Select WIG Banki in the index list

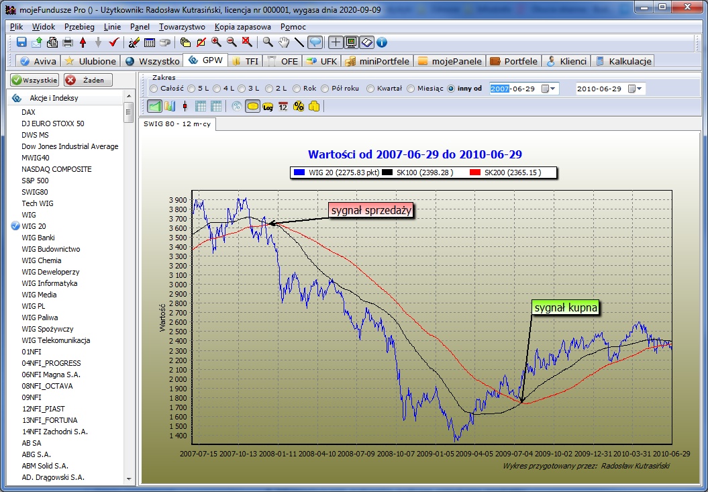tap(38, 238)
